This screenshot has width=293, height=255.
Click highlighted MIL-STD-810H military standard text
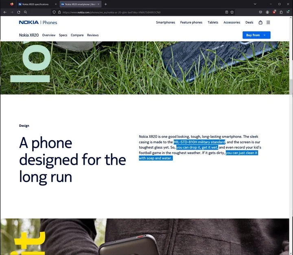click(199, 142)
